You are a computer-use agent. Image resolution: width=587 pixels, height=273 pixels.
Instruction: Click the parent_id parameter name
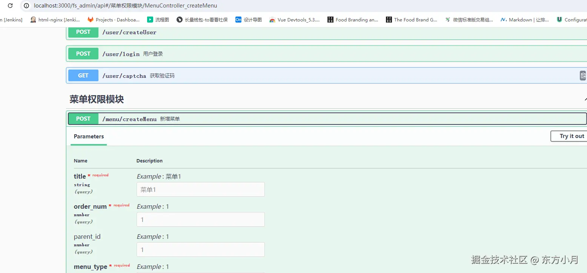(87, 237)
